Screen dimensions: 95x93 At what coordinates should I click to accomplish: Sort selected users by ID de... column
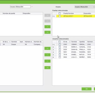[x=67, y=42]
